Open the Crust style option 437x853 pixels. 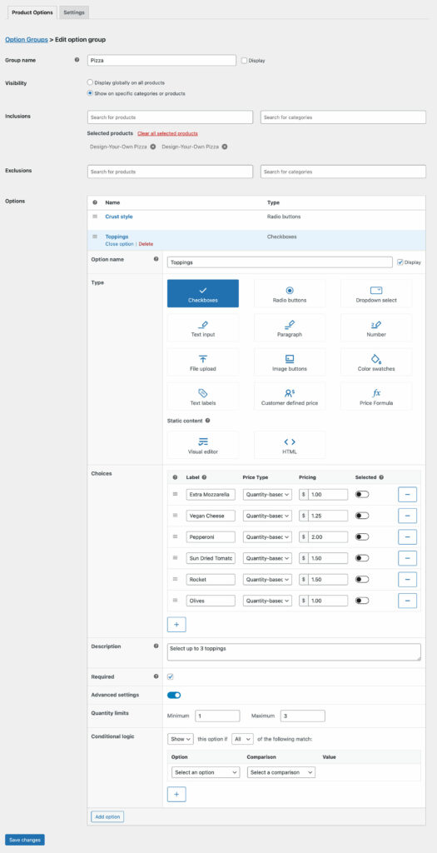tap(119, 217)
